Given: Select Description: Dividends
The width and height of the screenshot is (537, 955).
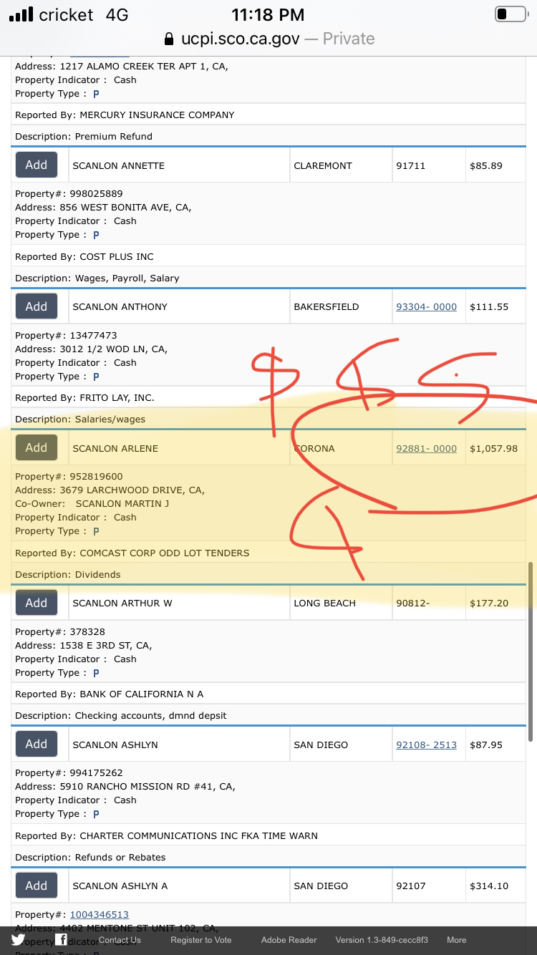Looking at the screenshot, I should pyautogui.click(x=68, y=574).
